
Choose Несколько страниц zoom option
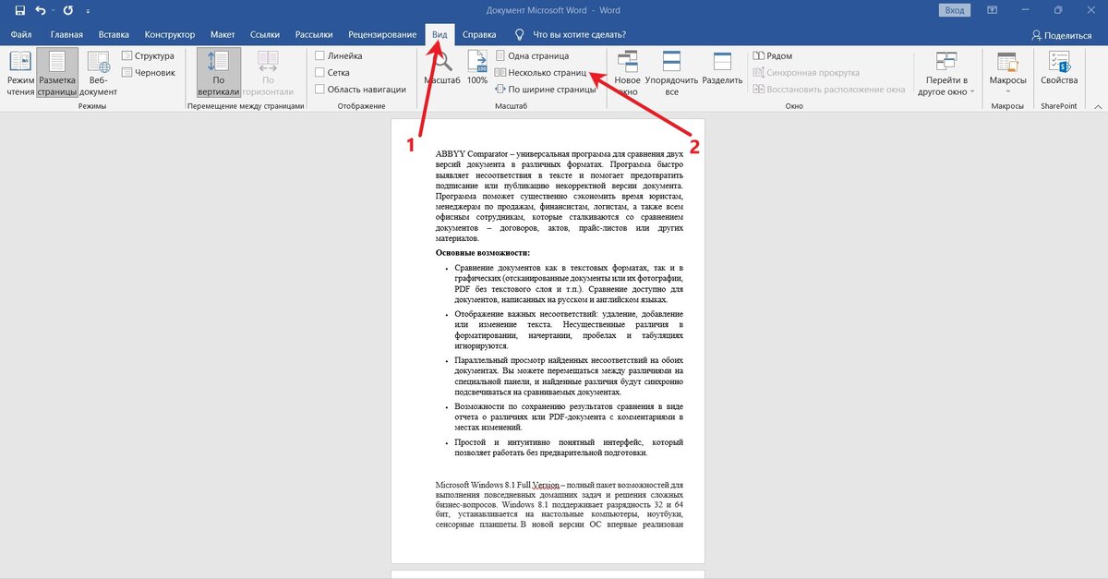click(x=540, y=72)
